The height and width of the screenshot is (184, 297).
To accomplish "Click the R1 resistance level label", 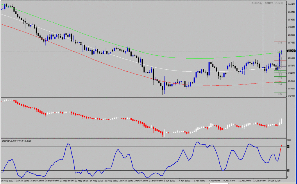I will click(x=280, y=64).
